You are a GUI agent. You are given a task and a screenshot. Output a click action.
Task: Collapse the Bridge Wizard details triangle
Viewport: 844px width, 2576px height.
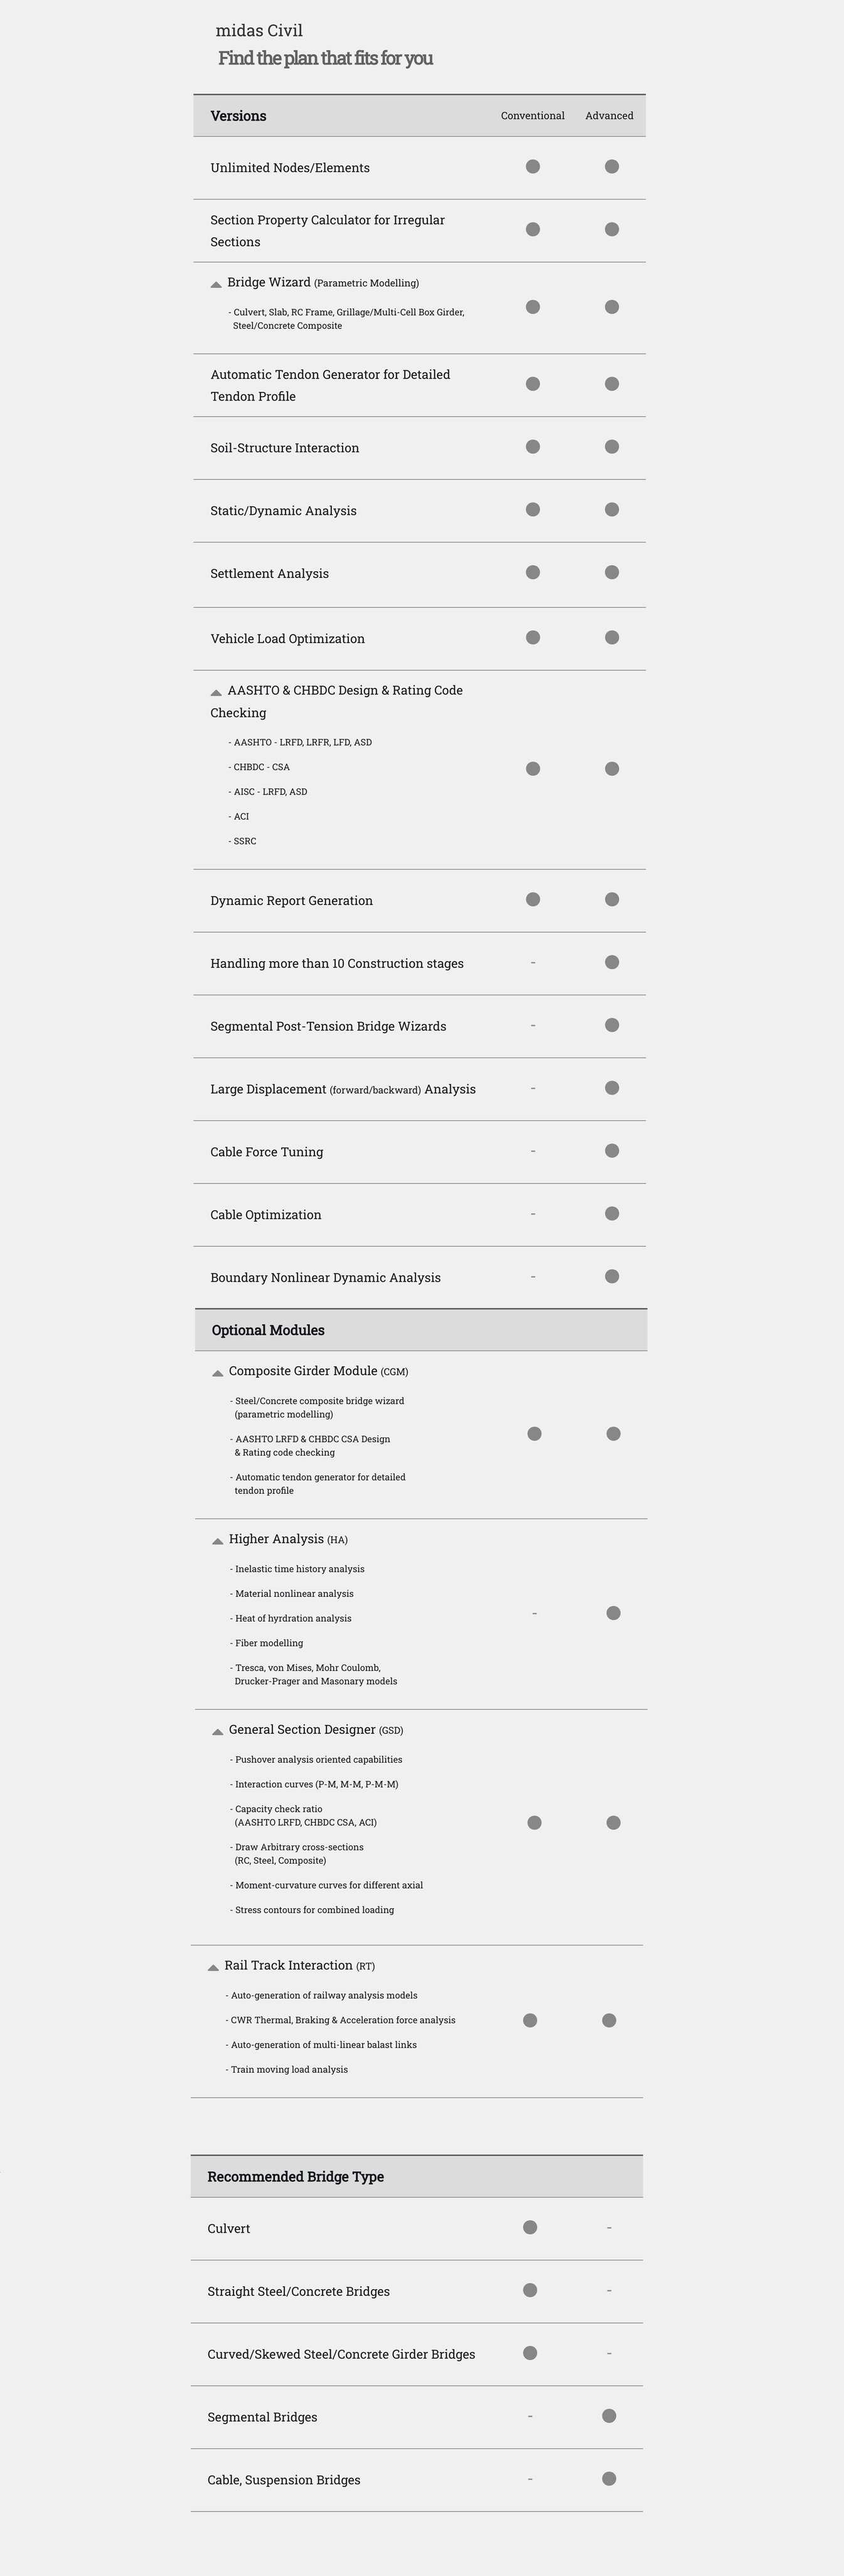216,285
